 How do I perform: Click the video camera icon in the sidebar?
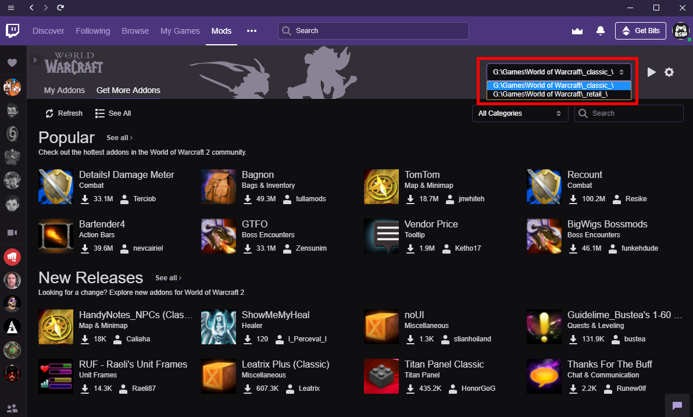coord(12,233)
